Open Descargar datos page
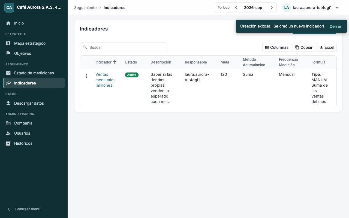This screenshot has height=218, width=349. click(34, 103)
